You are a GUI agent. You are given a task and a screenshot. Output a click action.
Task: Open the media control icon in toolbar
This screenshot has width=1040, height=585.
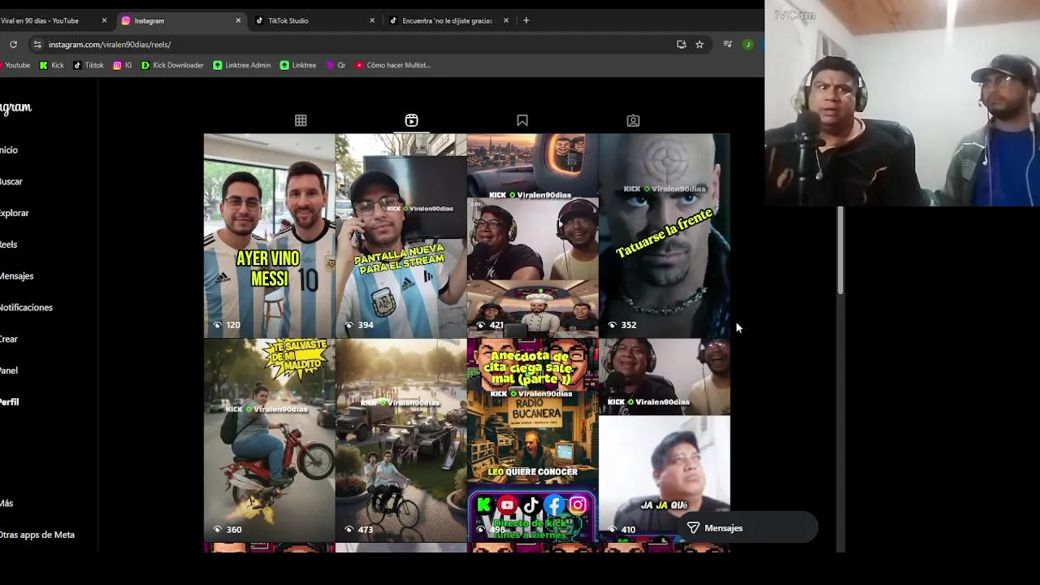(x=728, y=45)
